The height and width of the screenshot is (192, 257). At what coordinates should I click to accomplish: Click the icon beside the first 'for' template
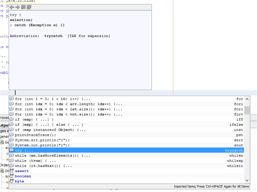pyautogui.click(x=11, y=99)
